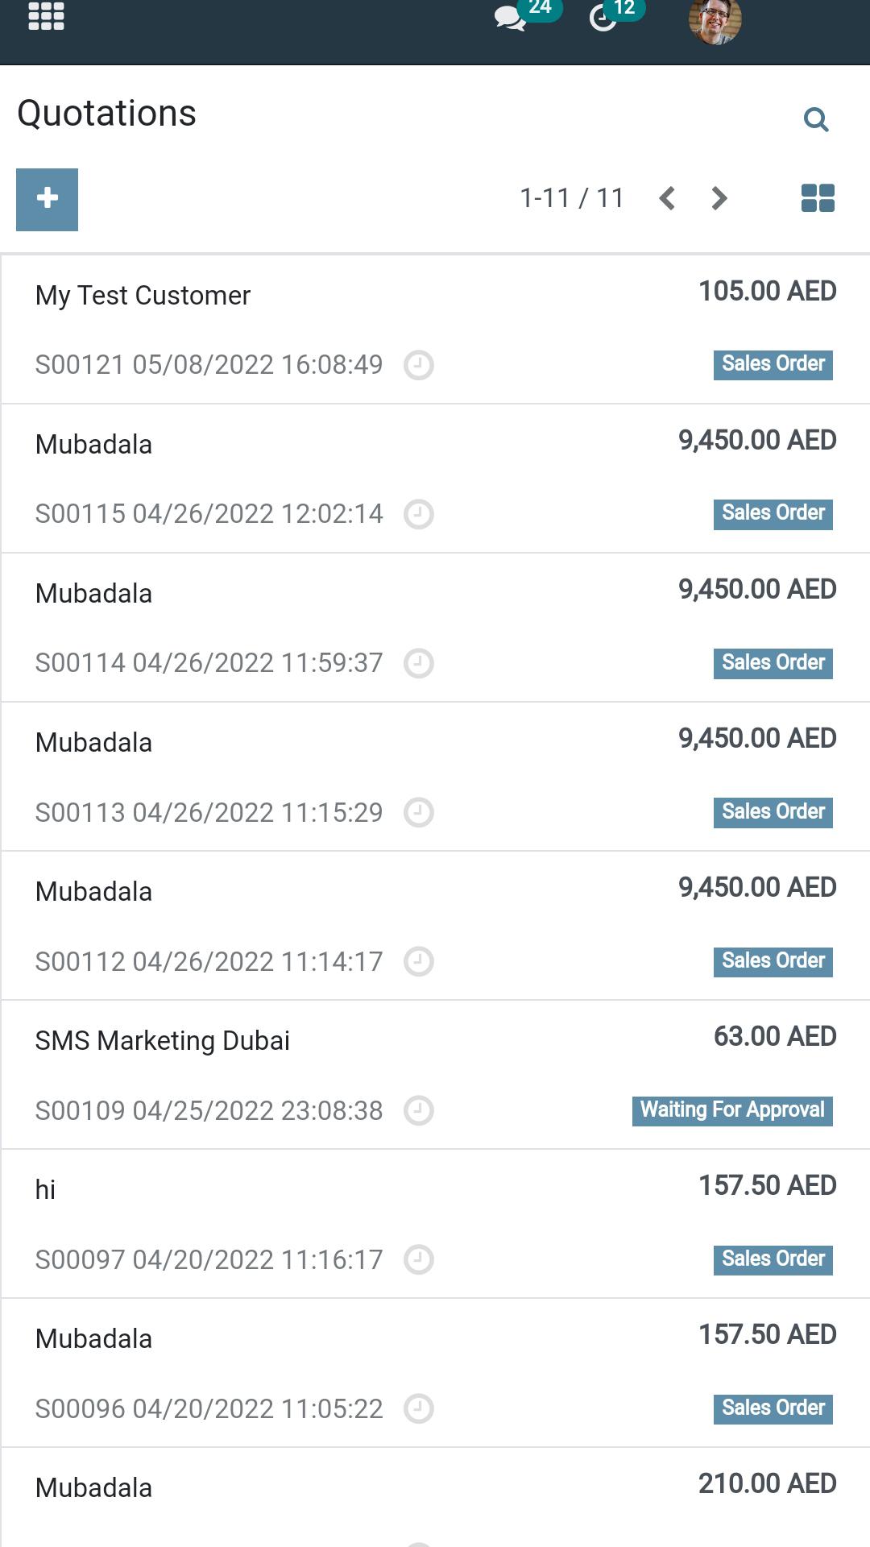Open activity clock for order S00115
Viewport: 870px width, 1547px height.
[x=419, y=514]
